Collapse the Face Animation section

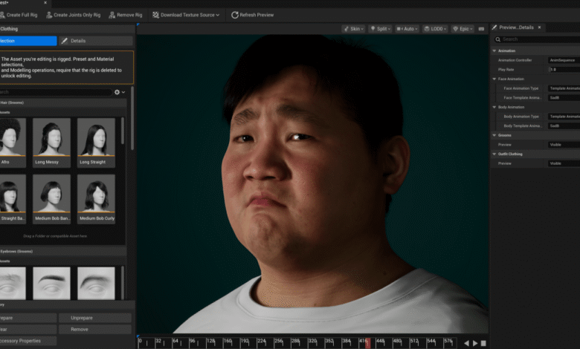tap(494, 79)
